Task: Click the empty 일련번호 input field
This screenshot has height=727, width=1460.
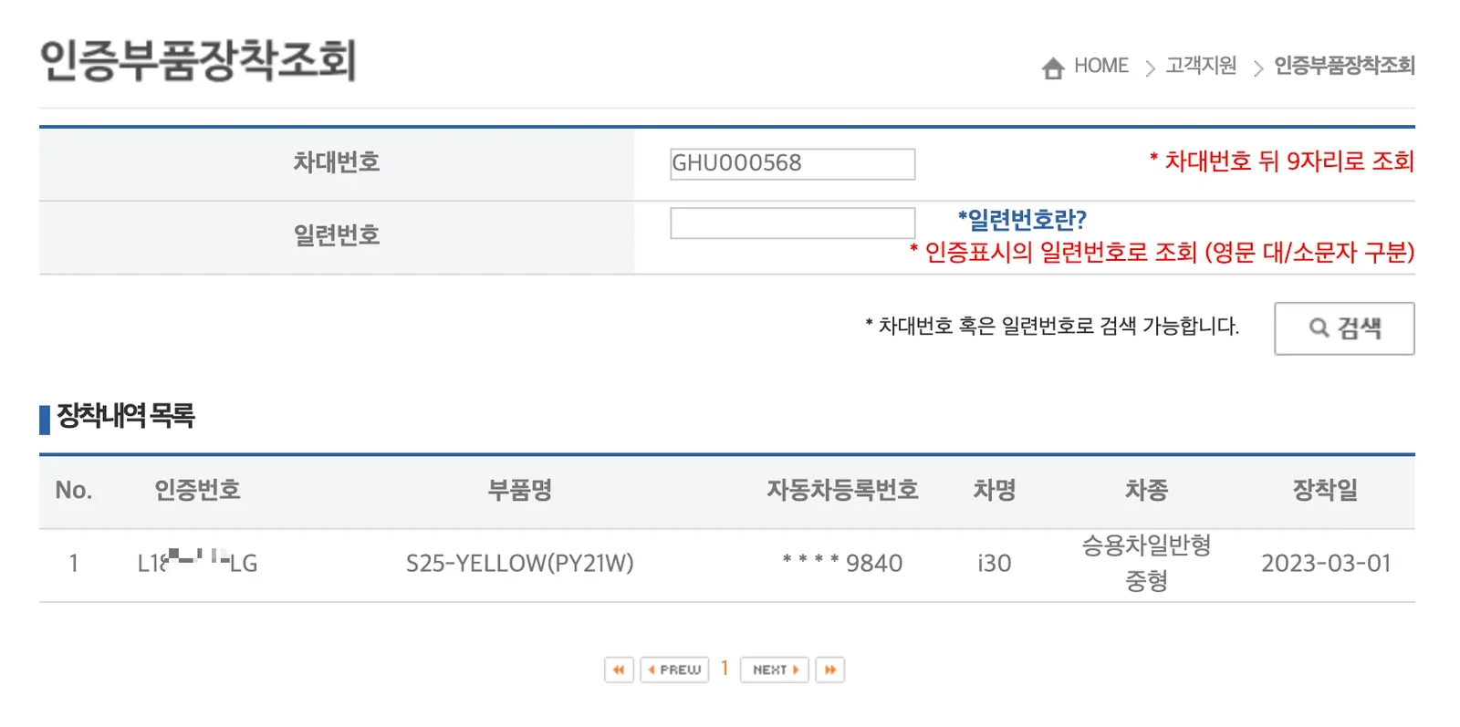Action: tap(791, 222)
